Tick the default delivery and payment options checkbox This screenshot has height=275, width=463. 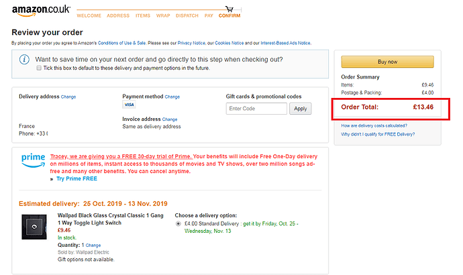39,68
